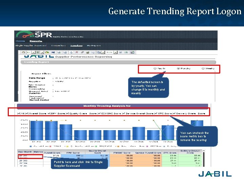This screenshot has height=183, width=244.
Task: Click the Date Range filter label
Action: (x=37, y=78)
